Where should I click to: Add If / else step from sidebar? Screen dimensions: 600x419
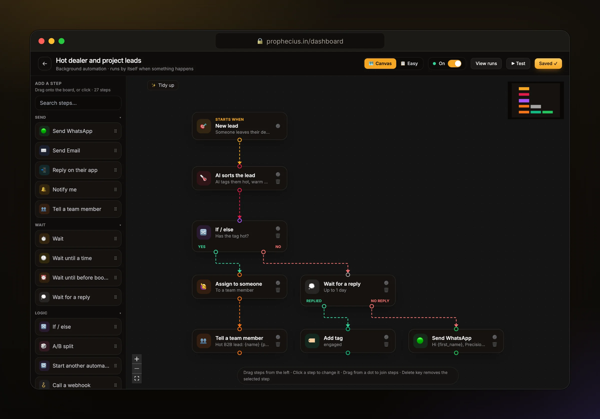[x=78, y=327]
